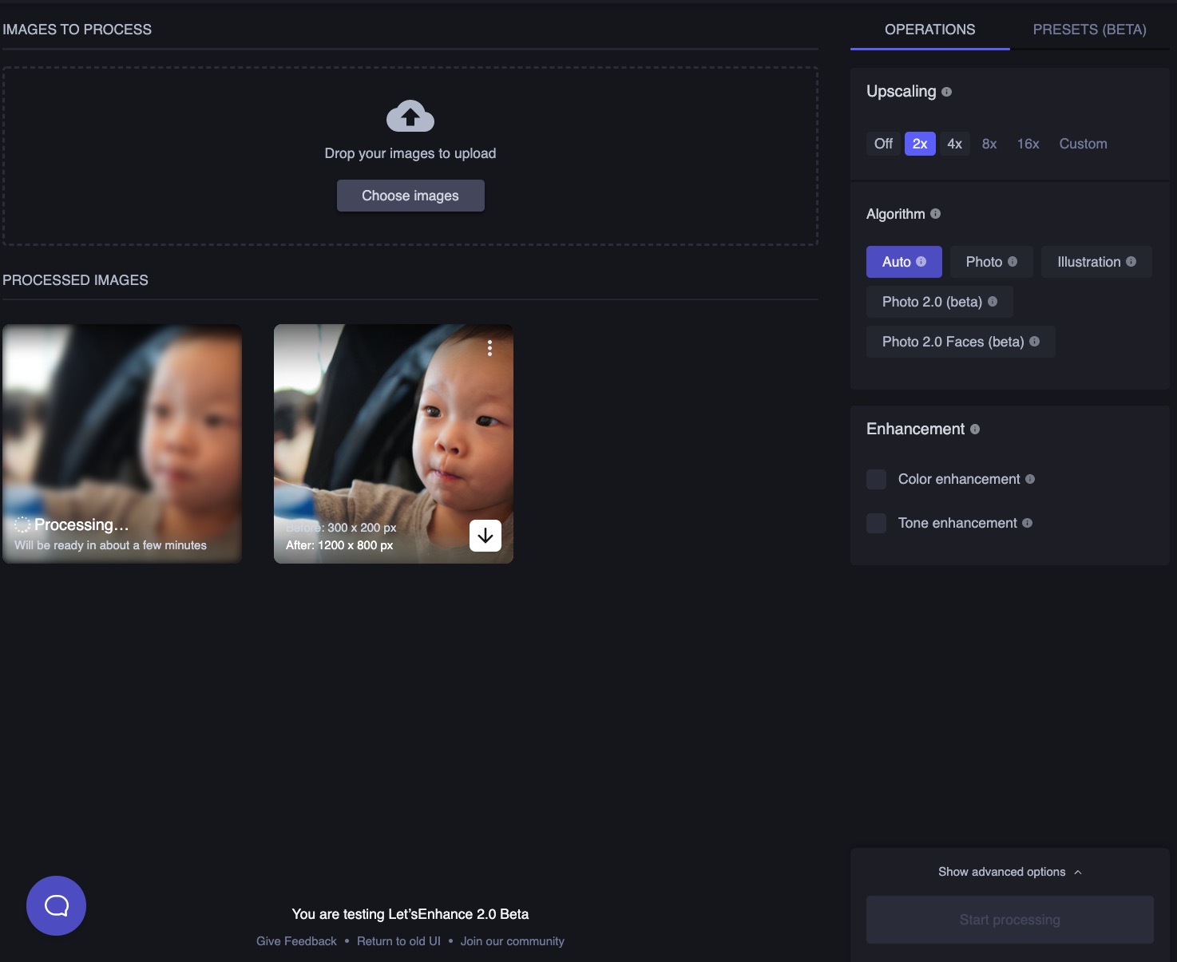The width and height of the screenshot is (1177, 962).
Task: Expand Show advanced options
Action: [1009, 872]
